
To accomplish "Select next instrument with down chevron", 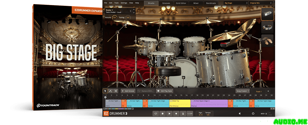I will (134, 13).
